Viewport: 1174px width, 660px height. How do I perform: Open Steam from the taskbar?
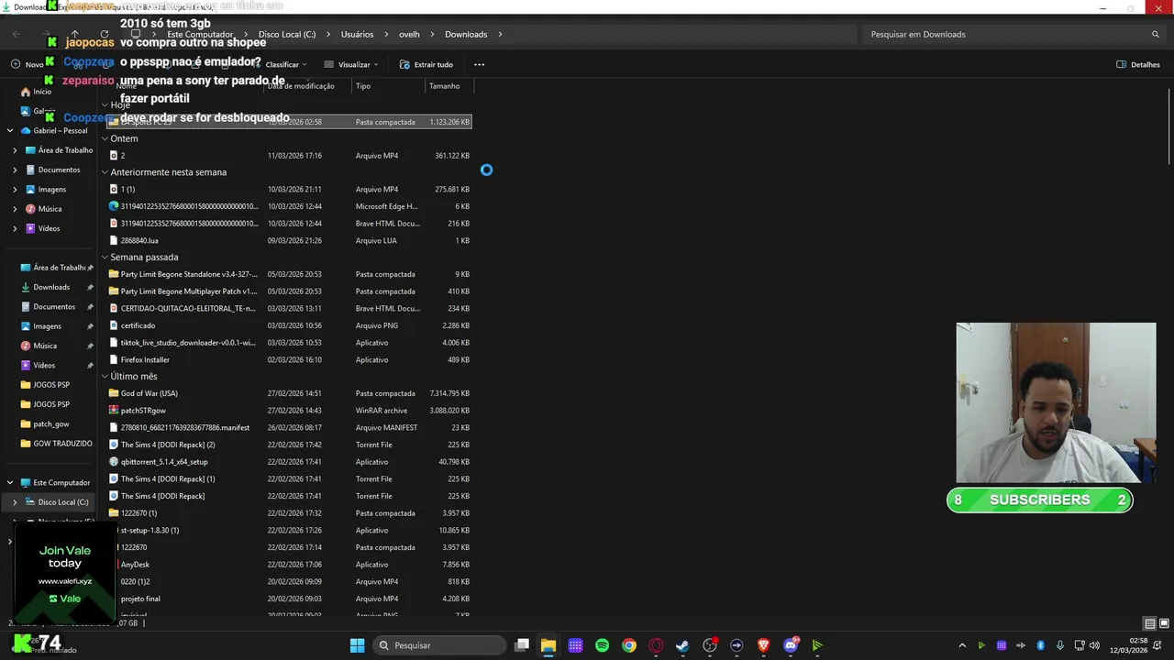coord(682,645)
